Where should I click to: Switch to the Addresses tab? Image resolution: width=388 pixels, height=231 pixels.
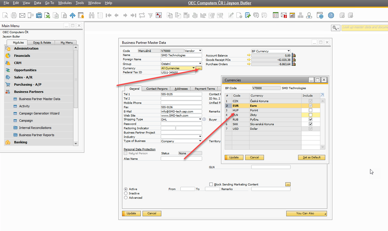coord(181,89)
